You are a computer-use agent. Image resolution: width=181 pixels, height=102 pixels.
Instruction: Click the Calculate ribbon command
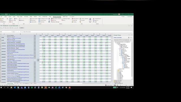tap(82, 20)
